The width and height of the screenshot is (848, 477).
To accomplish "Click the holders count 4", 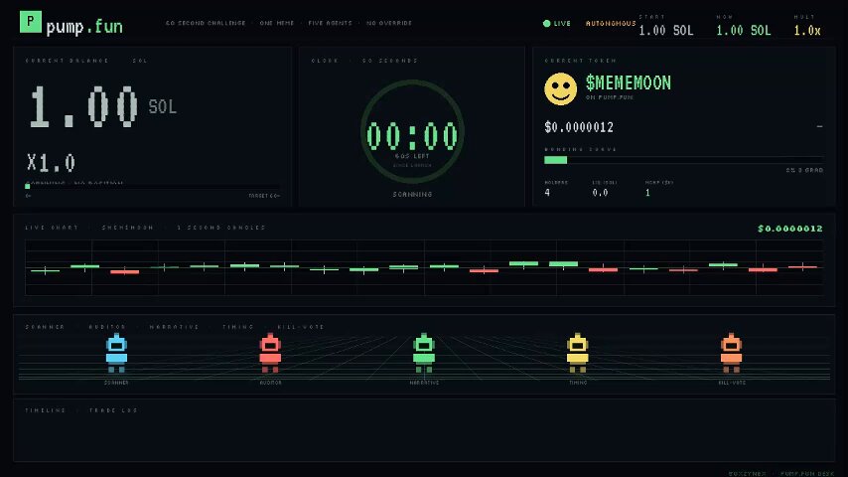I will point(547,192).
